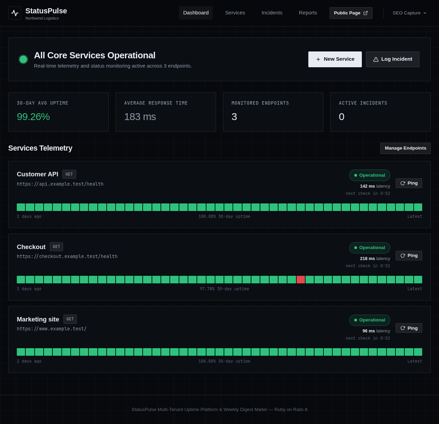Click the GET method tag next to Customer API

point(69,174)
